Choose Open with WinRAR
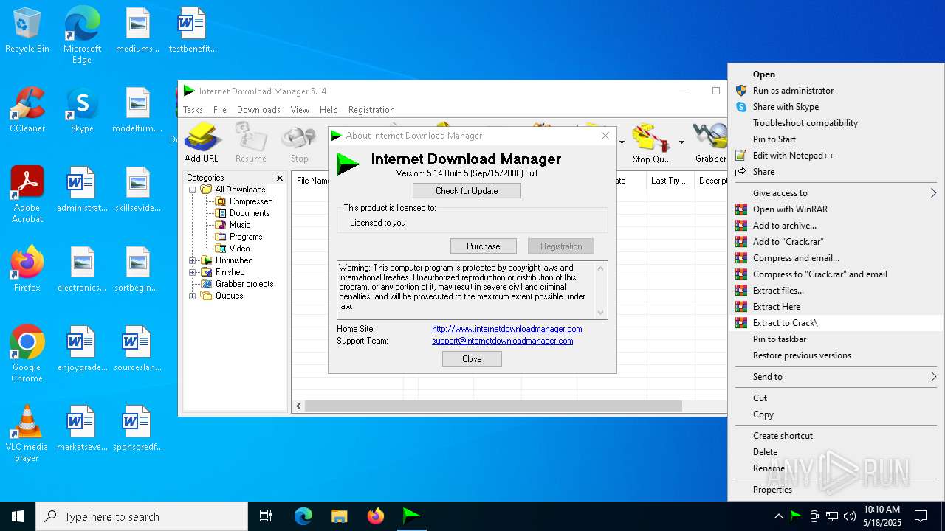The width and height of the screenshot is (945, 531). (836, 209)
